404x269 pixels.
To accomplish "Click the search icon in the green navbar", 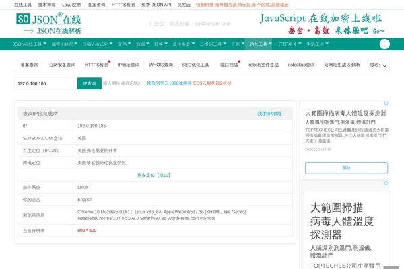I will [x=384, y=44].
